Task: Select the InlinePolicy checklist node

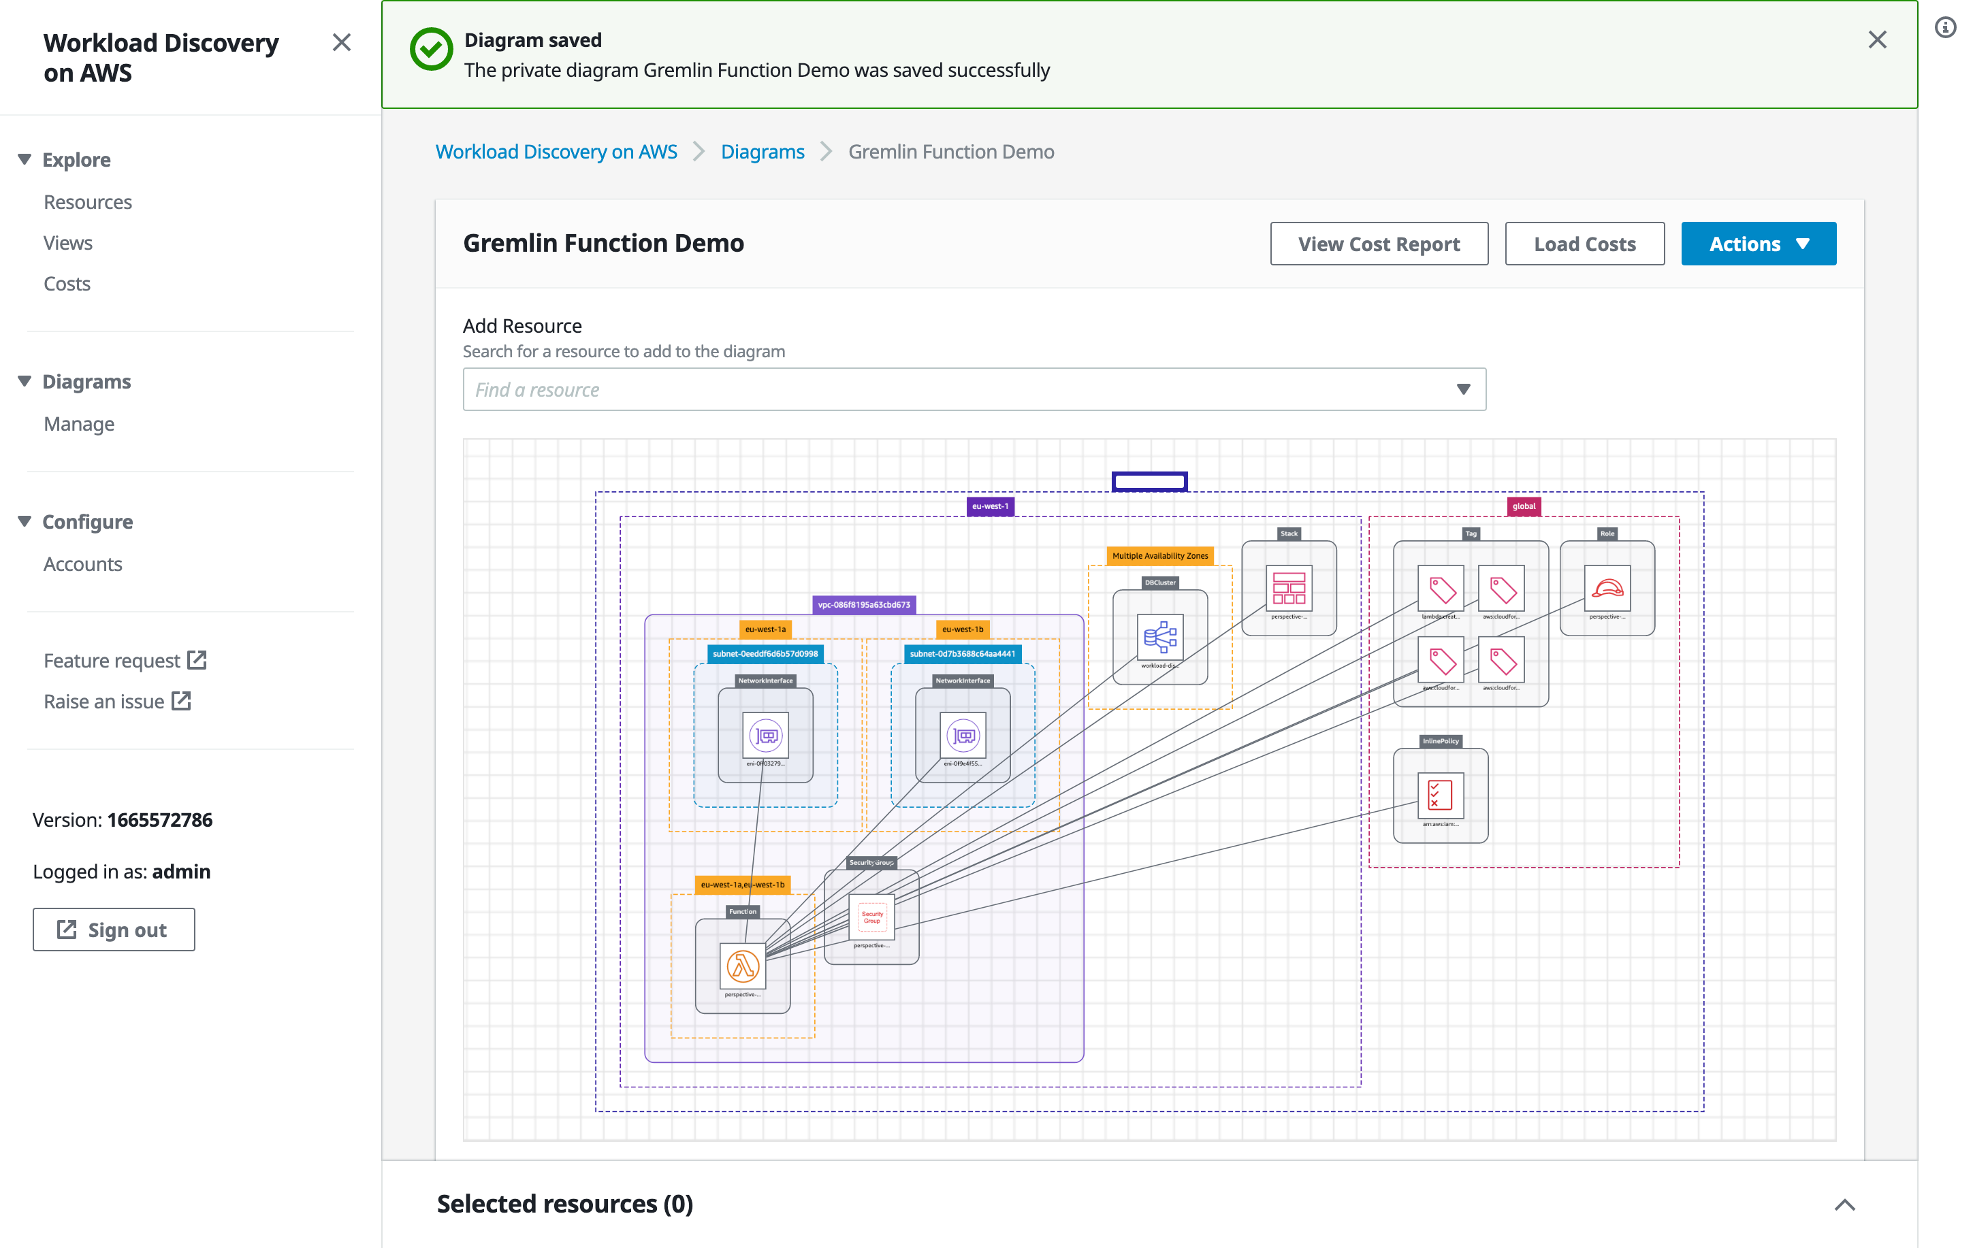Action: [1441, 795]
